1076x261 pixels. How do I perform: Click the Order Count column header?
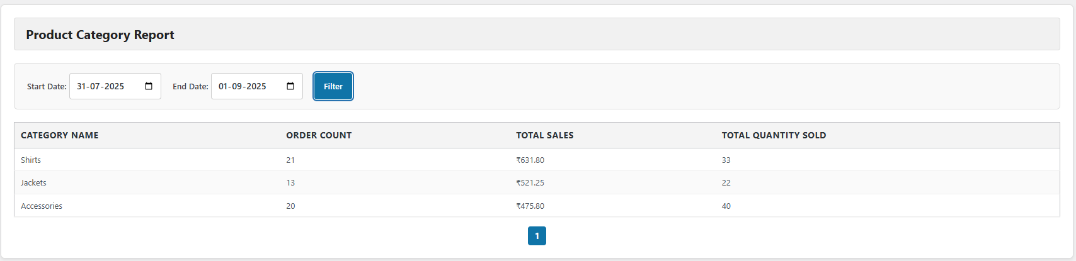[319, 135]
